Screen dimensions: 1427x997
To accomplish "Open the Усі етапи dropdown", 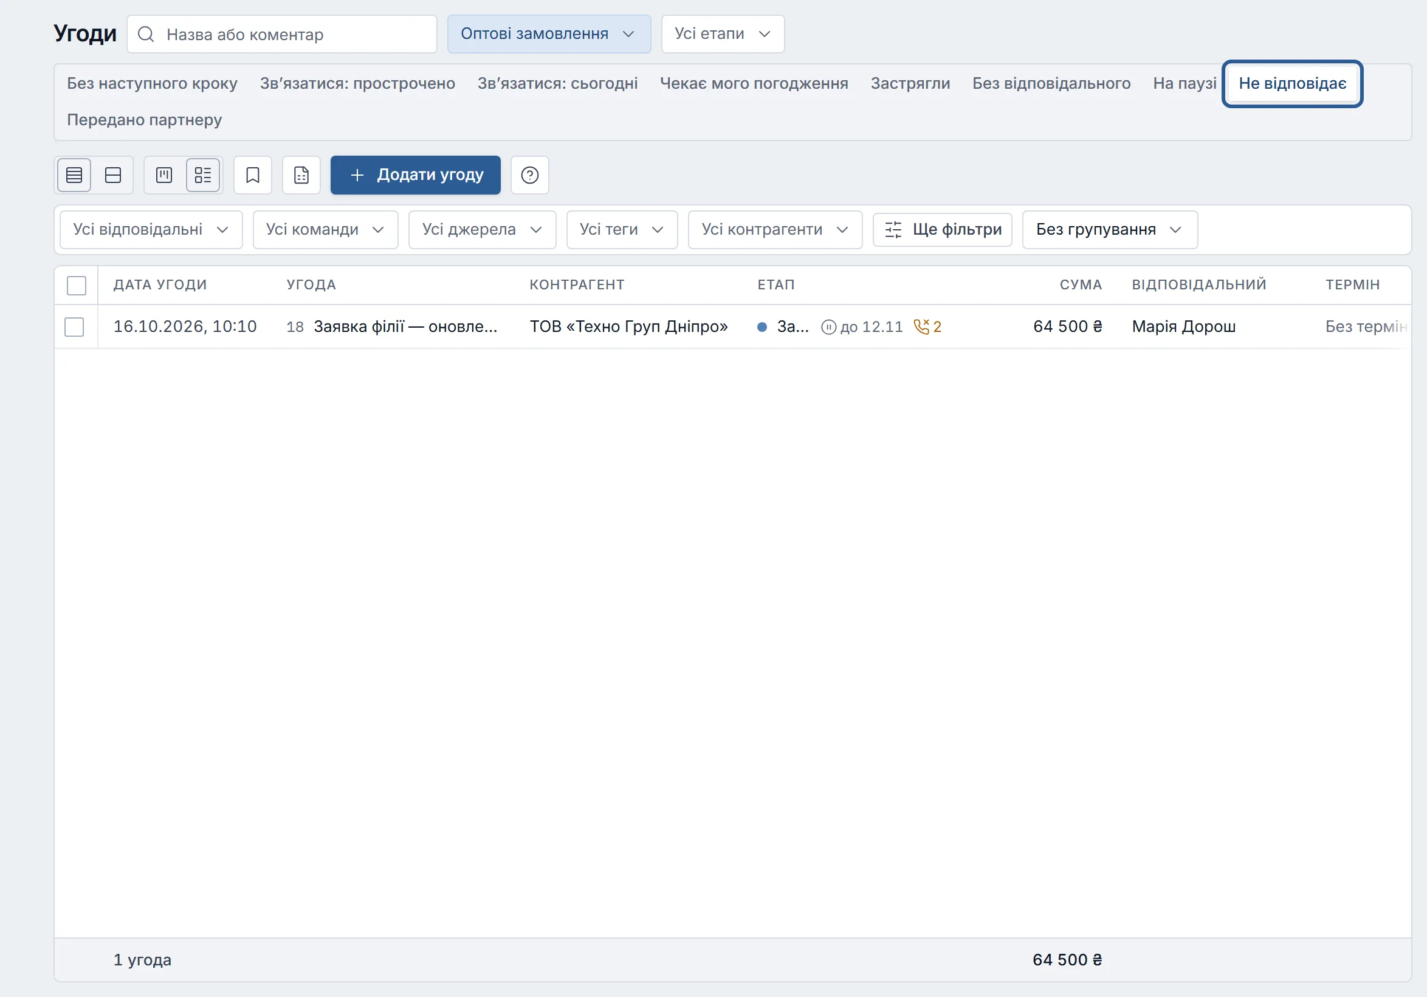I will coord(723,34).
